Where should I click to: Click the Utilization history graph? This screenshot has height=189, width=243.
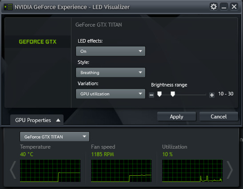192,171
